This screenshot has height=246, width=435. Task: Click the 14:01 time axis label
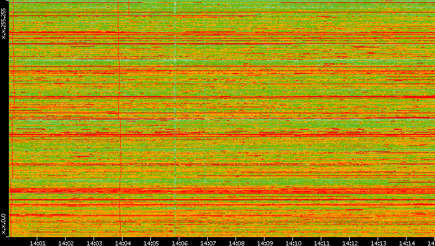click(37, 243)
